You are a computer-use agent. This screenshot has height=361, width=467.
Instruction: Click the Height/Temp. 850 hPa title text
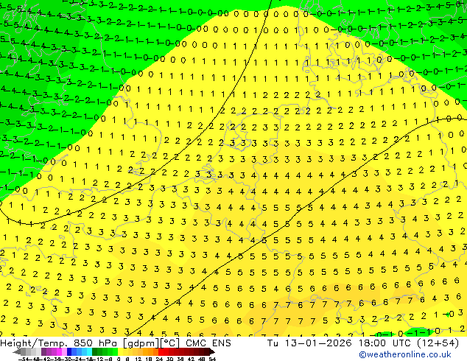58,343
